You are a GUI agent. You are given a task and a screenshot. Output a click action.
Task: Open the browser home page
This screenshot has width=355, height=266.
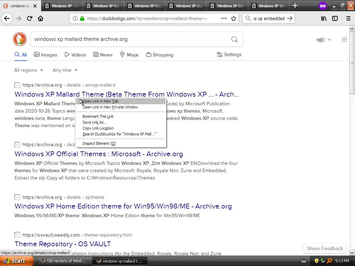[41, 18]
